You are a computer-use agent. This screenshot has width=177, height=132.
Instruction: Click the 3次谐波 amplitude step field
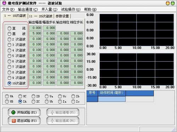[x=49, y=44]
